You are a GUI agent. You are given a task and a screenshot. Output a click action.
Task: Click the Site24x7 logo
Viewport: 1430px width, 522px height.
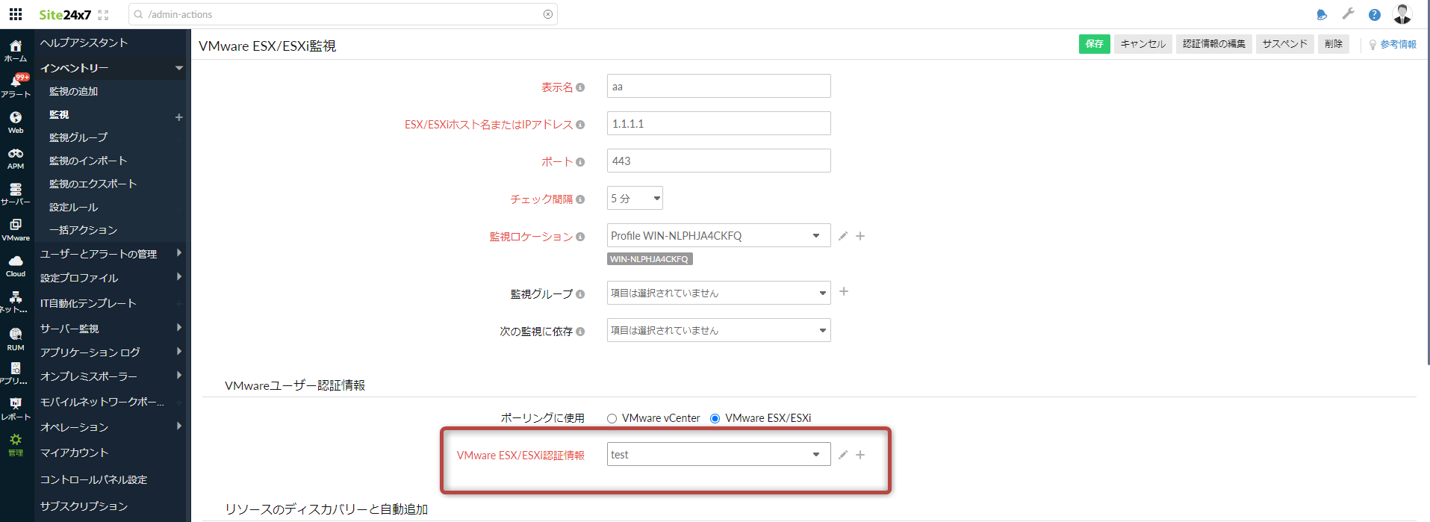65,15
